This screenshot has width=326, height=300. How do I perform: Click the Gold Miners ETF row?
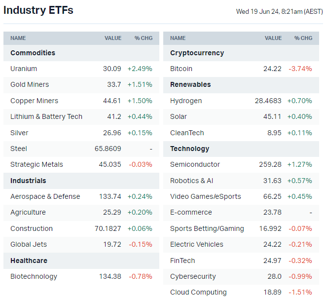click(x=30, y=84)
